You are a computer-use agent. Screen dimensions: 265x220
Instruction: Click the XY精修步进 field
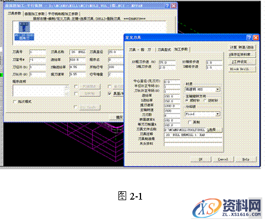pos(214,62)
